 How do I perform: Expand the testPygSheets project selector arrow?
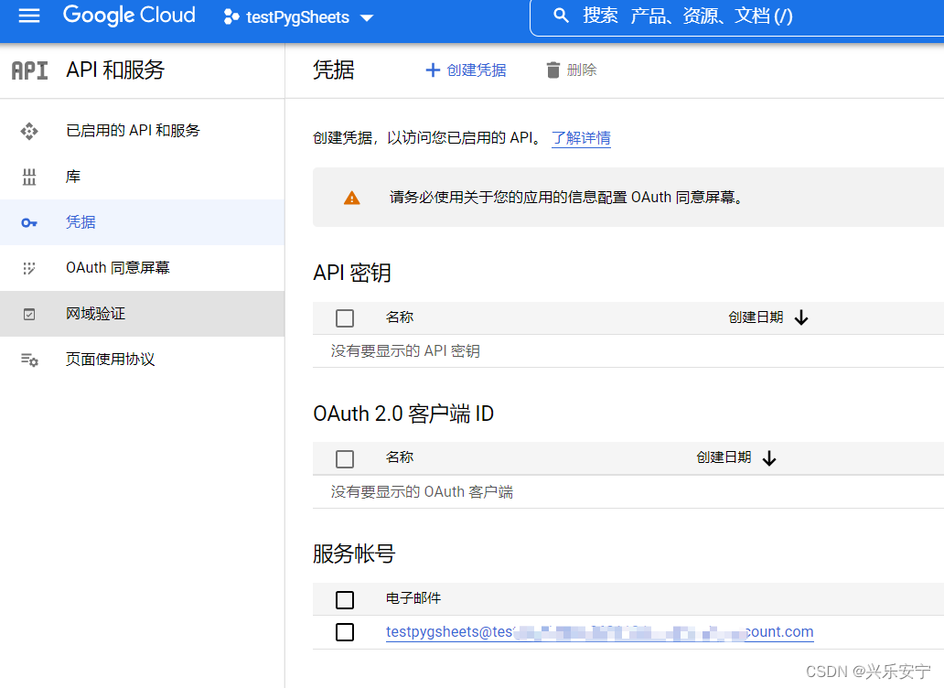coord(366,18)
